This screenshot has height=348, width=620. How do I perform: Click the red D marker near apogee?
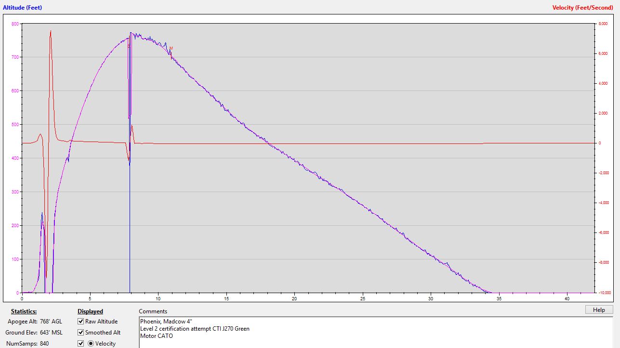(x=129, y=46)
